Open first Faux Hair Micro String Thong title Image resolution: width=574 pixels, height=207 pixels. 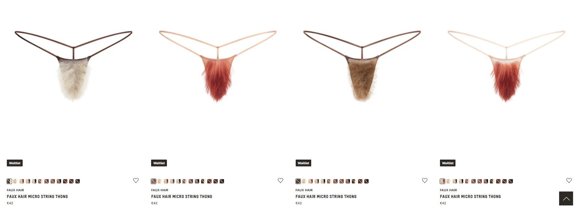coord(37,196)
